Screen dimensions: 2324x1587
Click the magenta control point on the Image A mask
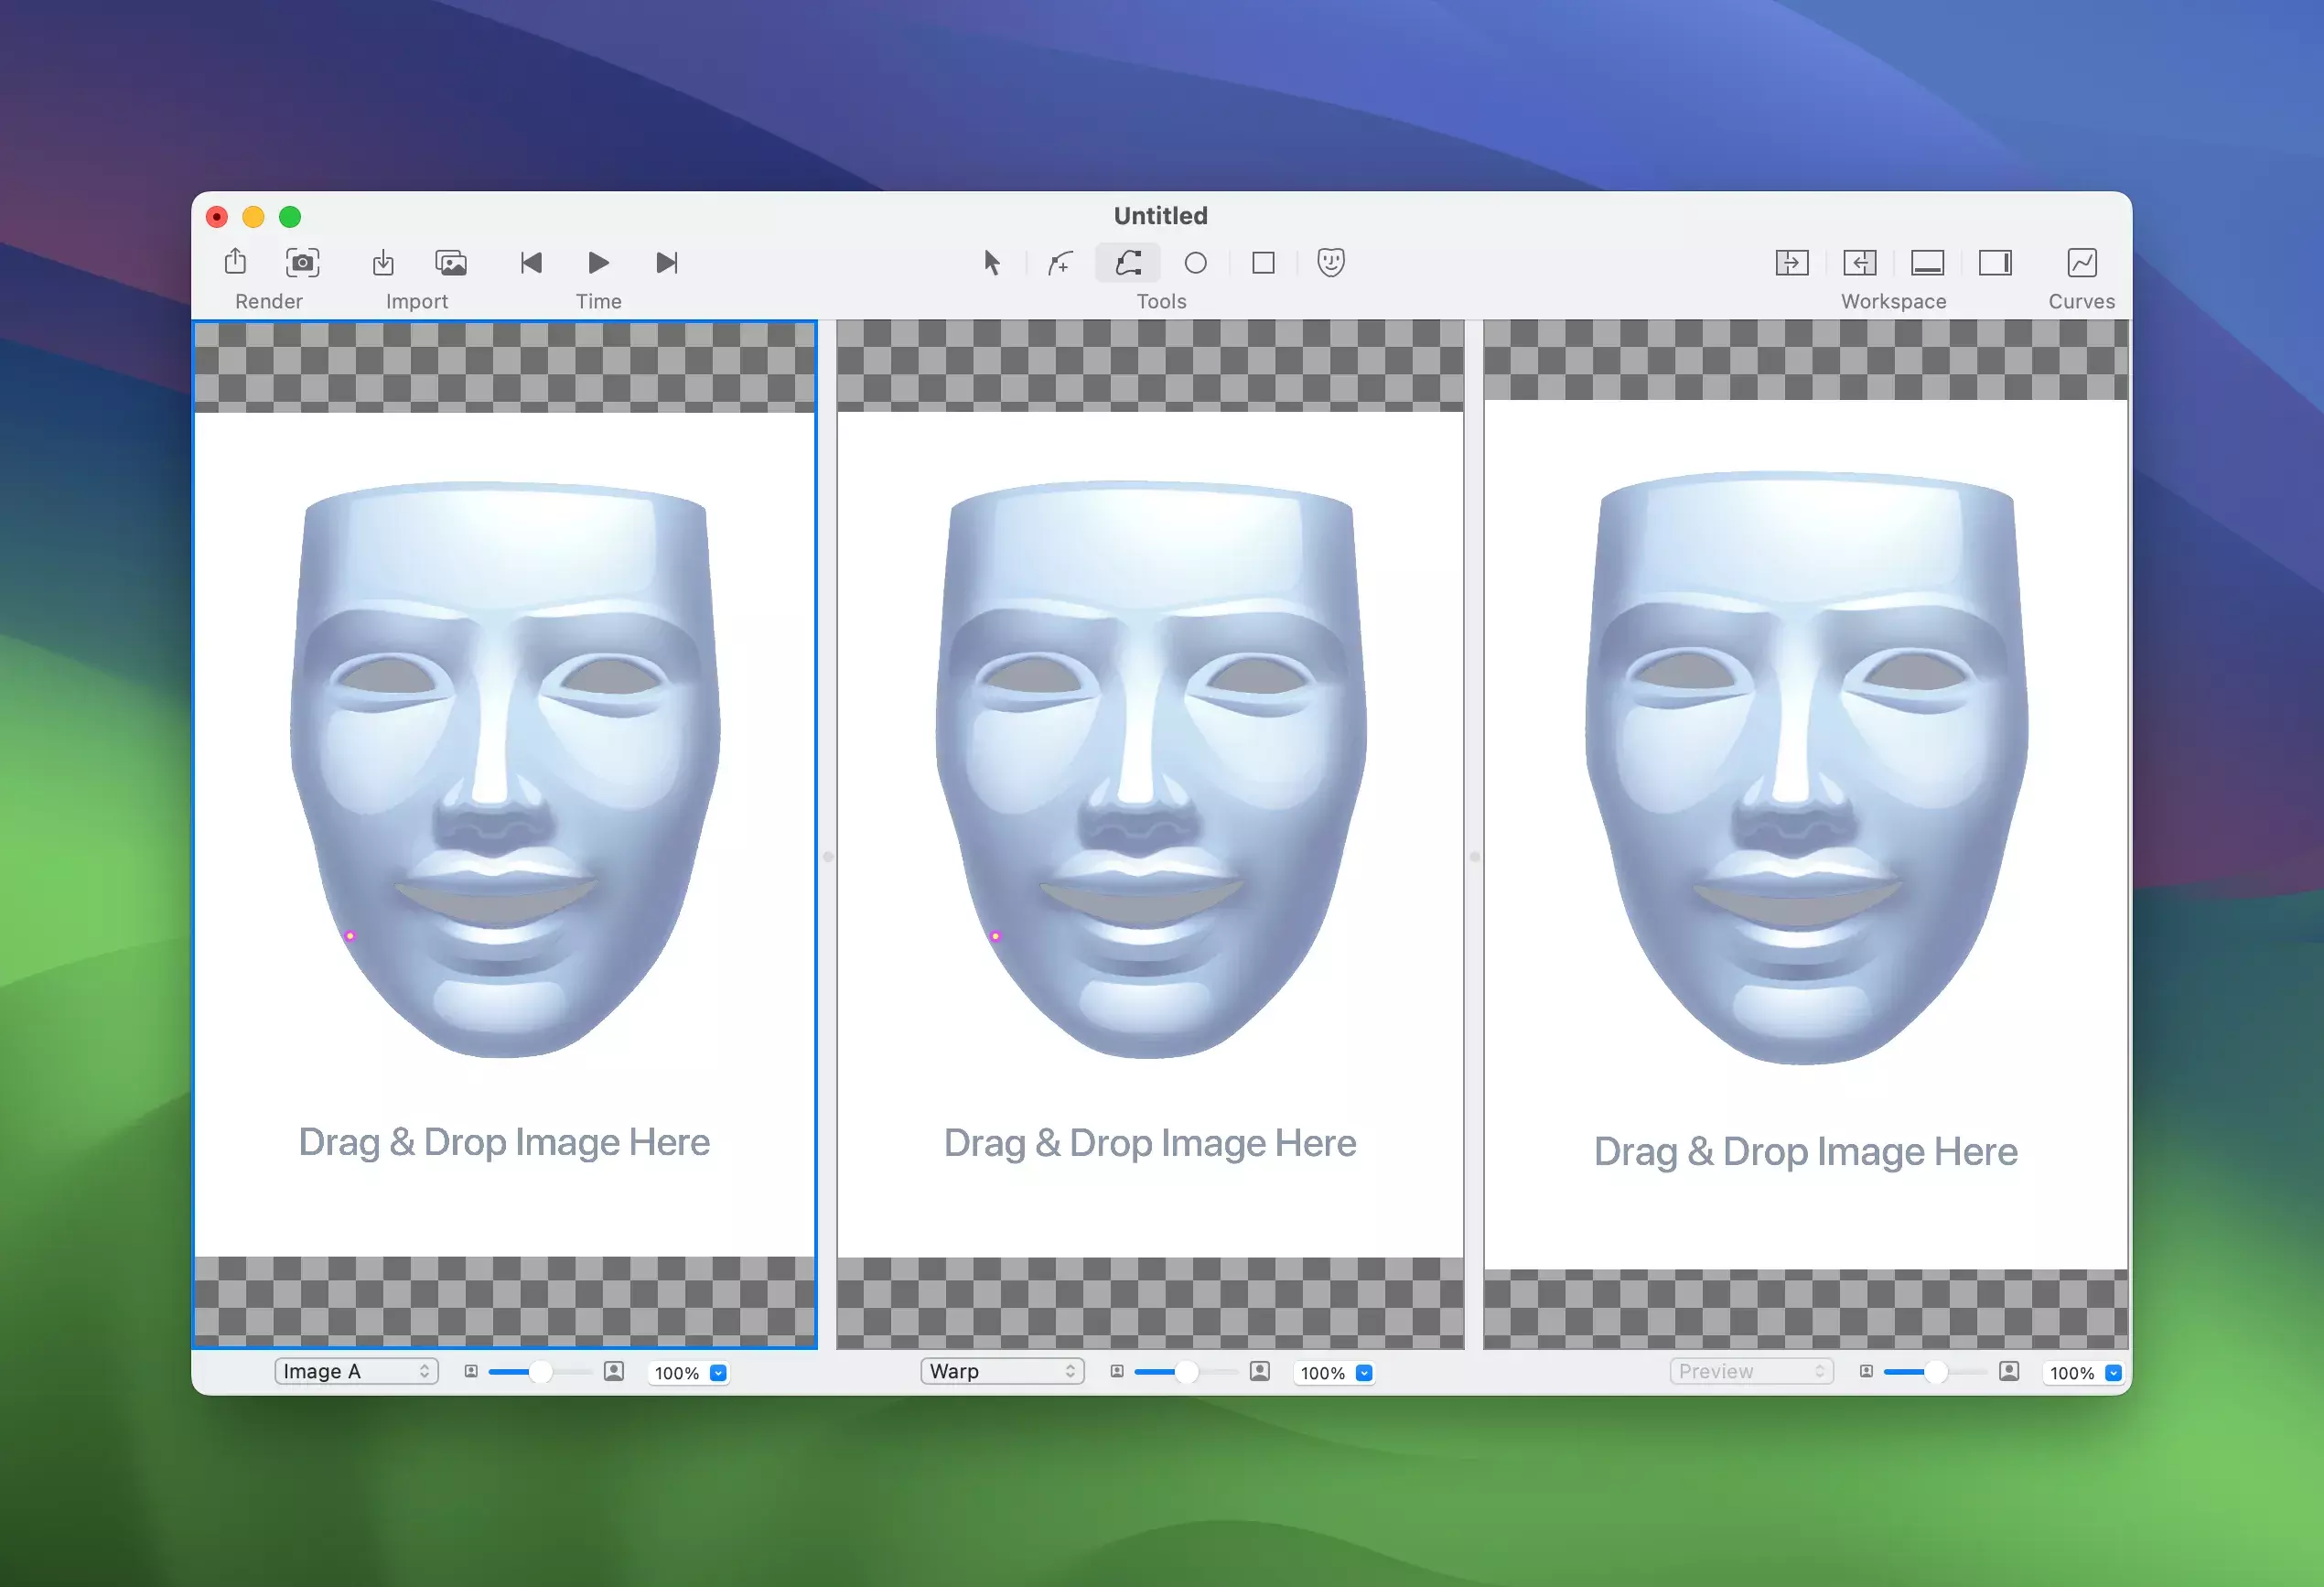[350, 936]
